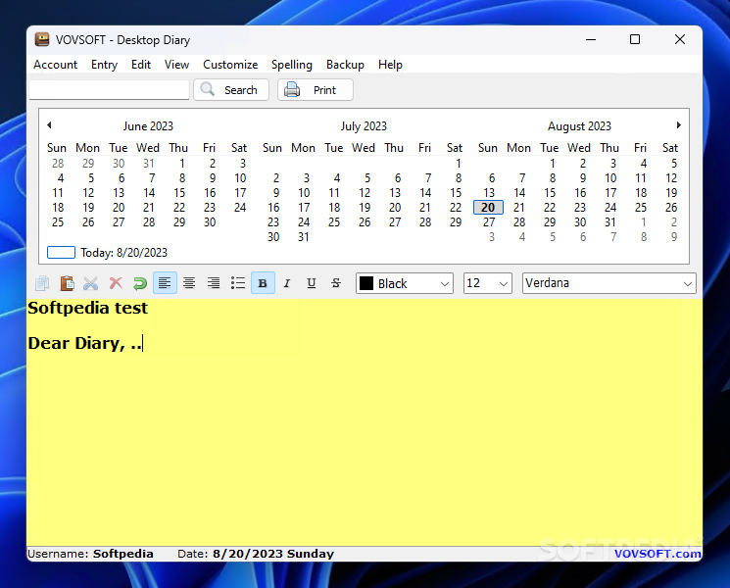The height and width of the screenshot is (588, 730).
Task: Click the search text input field
Action: (x=110, y=90)
